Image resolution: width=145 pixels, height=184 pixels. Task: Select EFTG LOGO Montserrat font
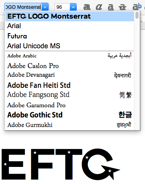69,16
